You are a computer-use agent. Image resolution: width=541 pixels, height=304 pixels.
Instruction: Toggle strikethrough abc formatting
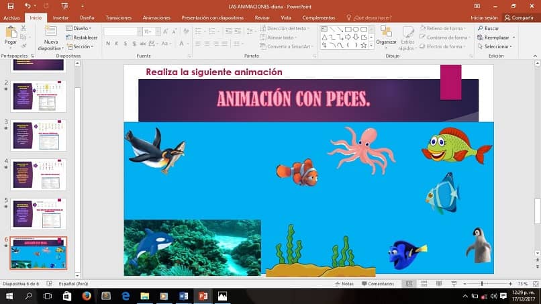[x=142, y=44]
